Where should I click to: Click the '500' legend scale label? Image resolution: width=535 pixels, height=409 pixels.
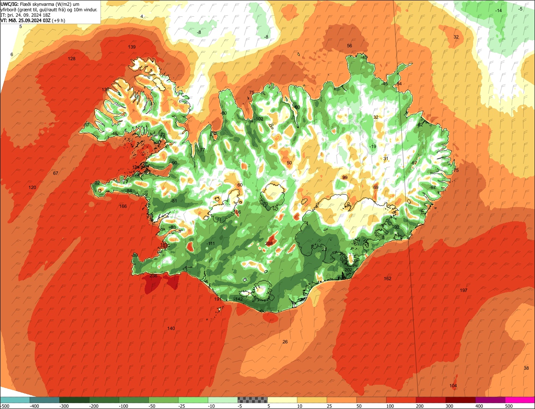tap(509, 406)
